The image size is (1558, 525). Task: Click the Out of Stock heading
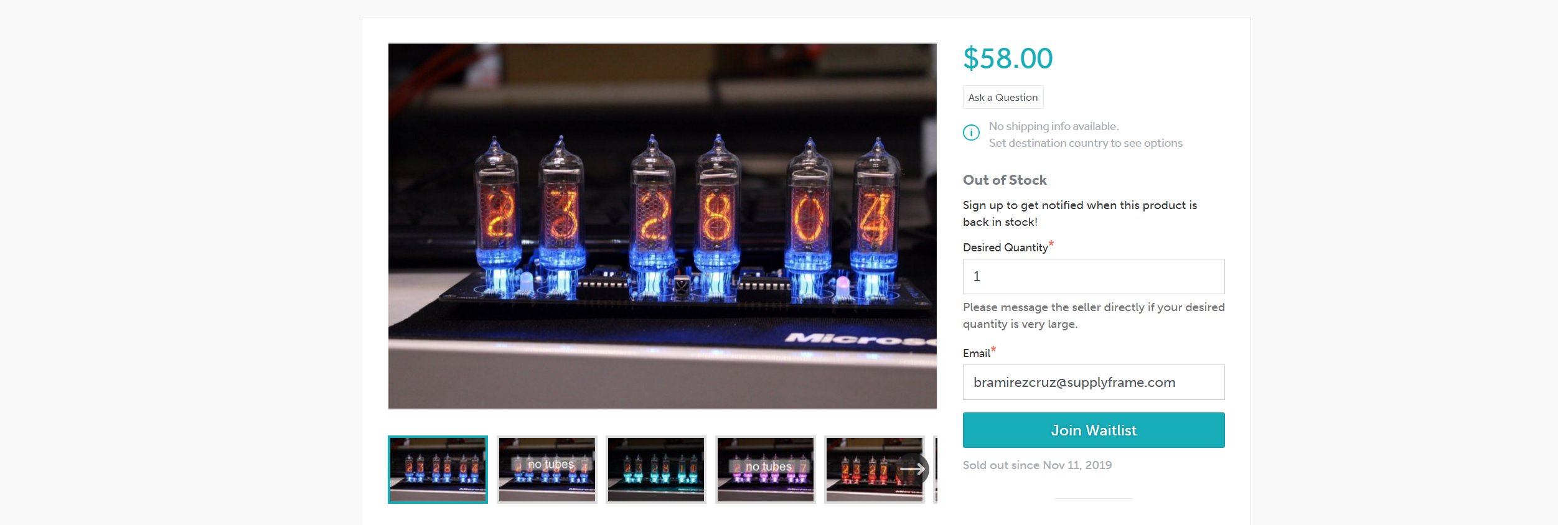1005,180
